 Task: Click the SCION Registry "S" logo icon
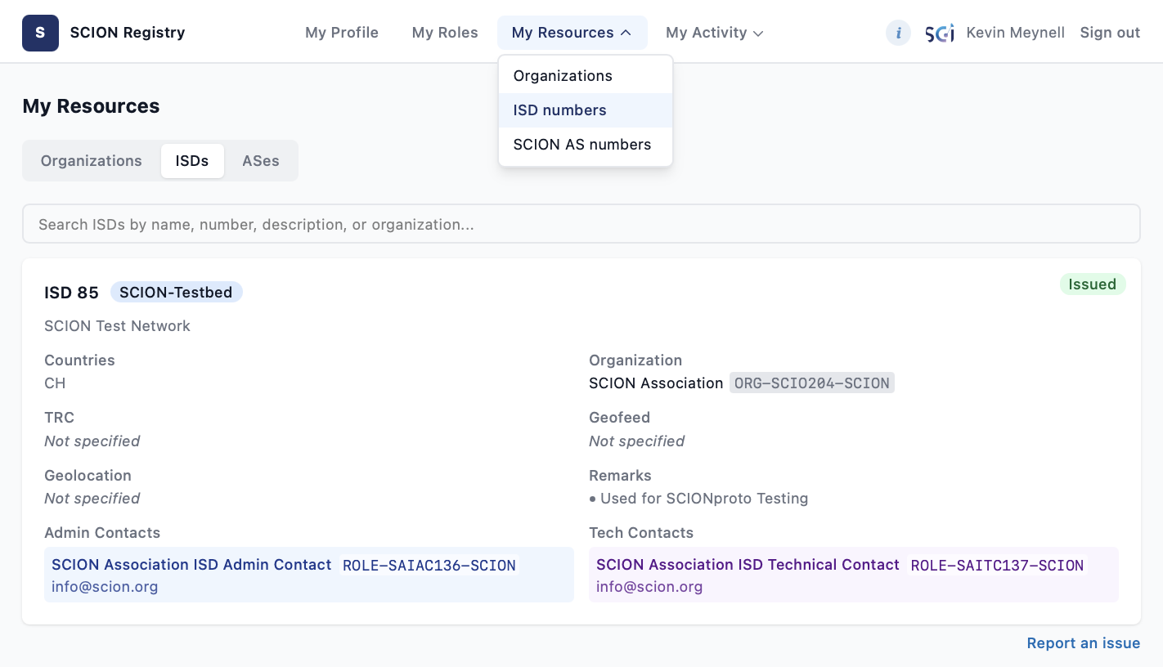click(40, 33)
